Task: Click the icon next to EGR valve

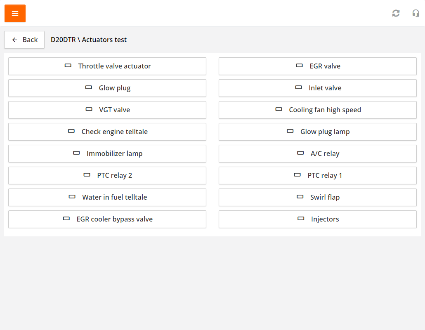Action: click(x=300, y=66)
